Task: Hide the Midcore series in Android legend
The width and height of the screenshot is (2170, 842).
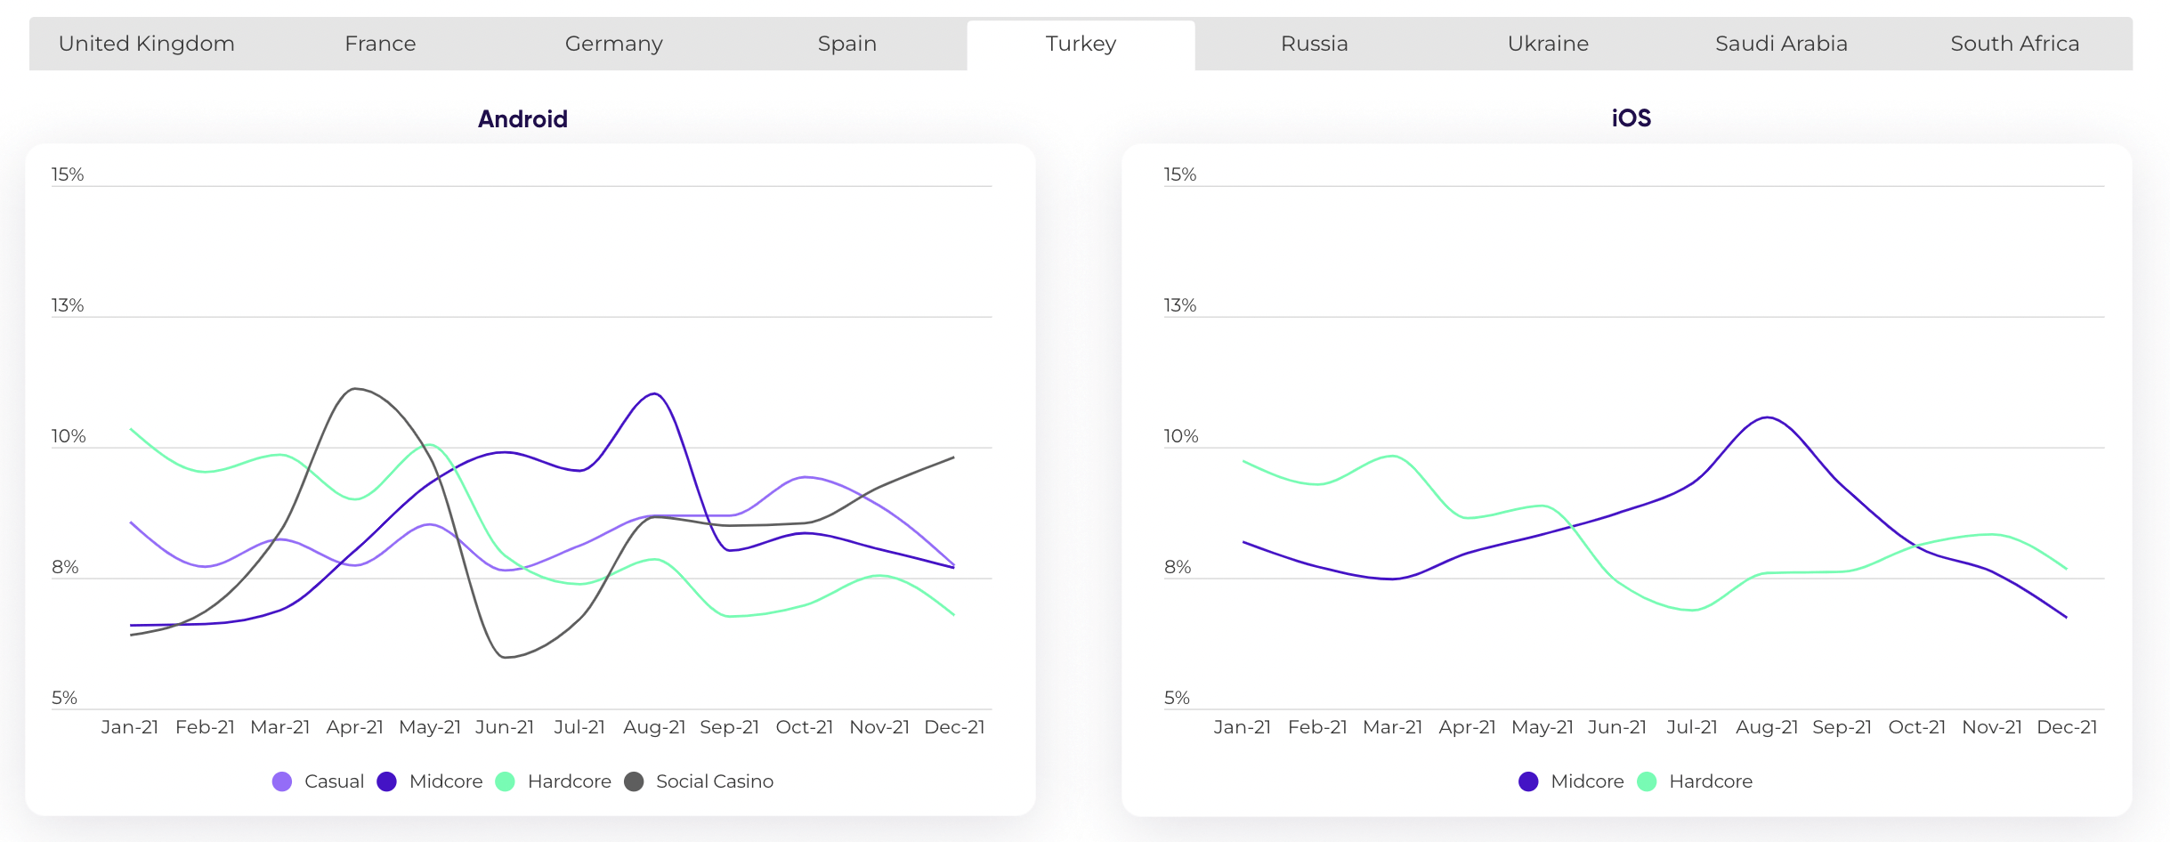Action: tap(445, 781)
